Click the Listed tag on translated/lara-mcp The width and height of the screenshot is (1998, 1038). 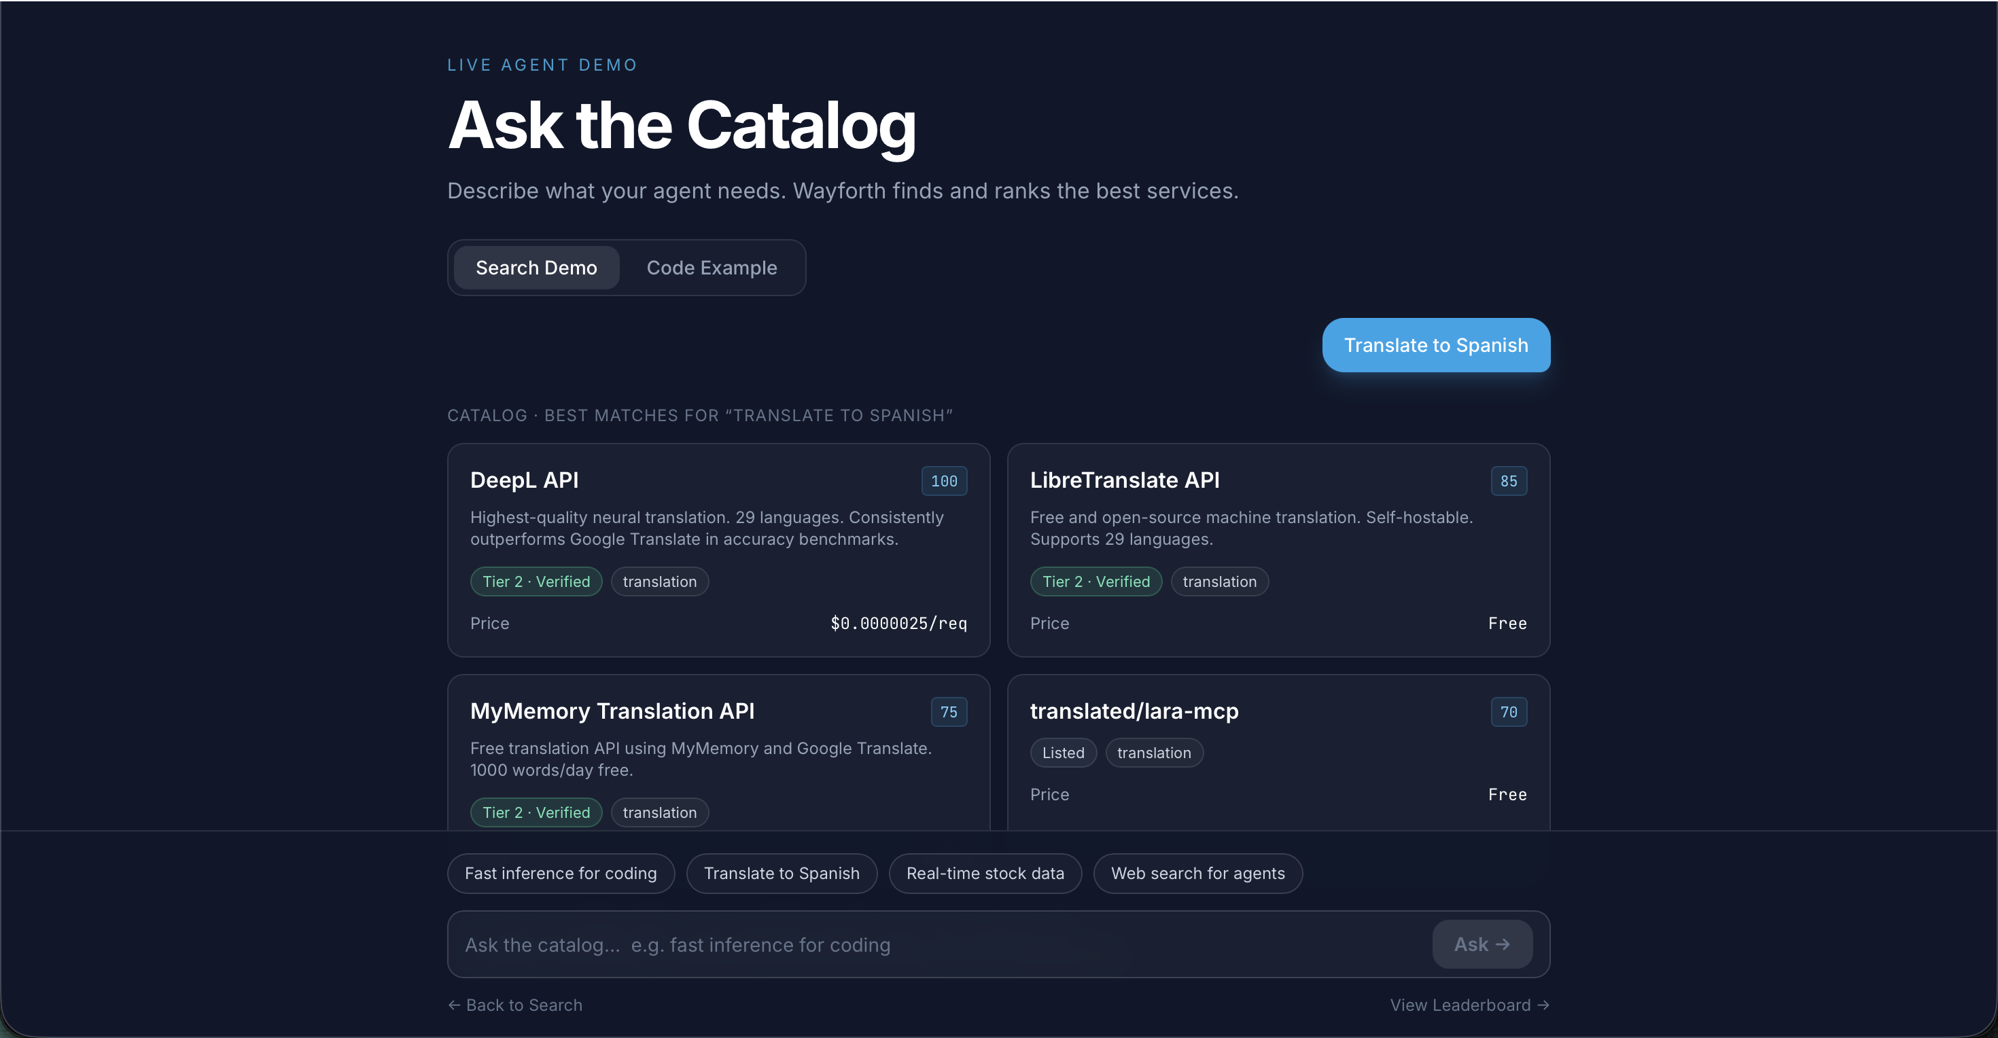pos(1063,753)
